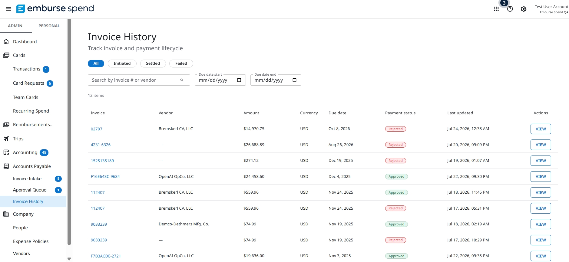Click the Transactions badge showing 1
The height and width of the screenshot is (262, 569).
pos(46,69)
